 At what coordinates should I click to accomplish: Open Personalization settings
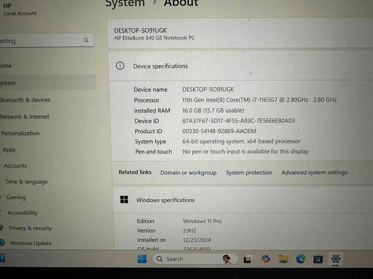(21, 133)
